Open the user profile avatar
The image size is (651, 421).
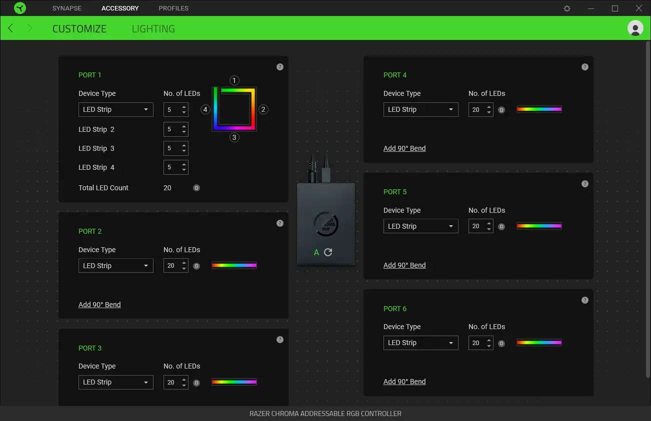635,28
